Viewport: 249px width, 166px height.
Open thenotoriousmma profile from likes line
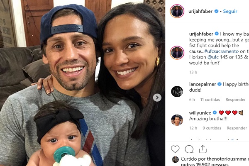(x=227, y=159)
